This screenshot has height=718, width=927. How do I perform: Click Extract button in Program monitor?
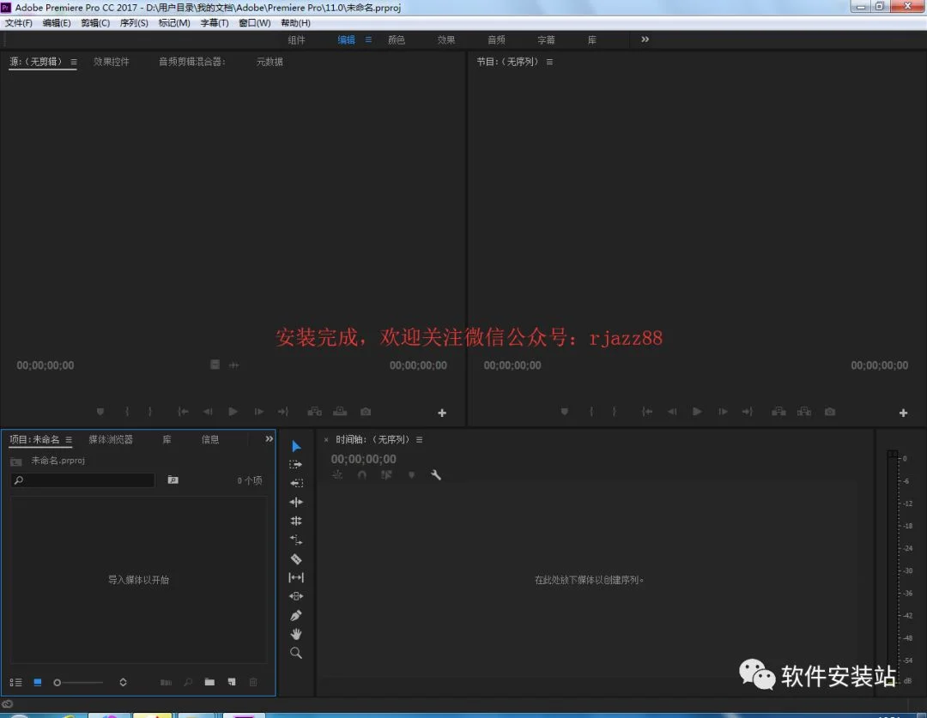click(804, 411)
